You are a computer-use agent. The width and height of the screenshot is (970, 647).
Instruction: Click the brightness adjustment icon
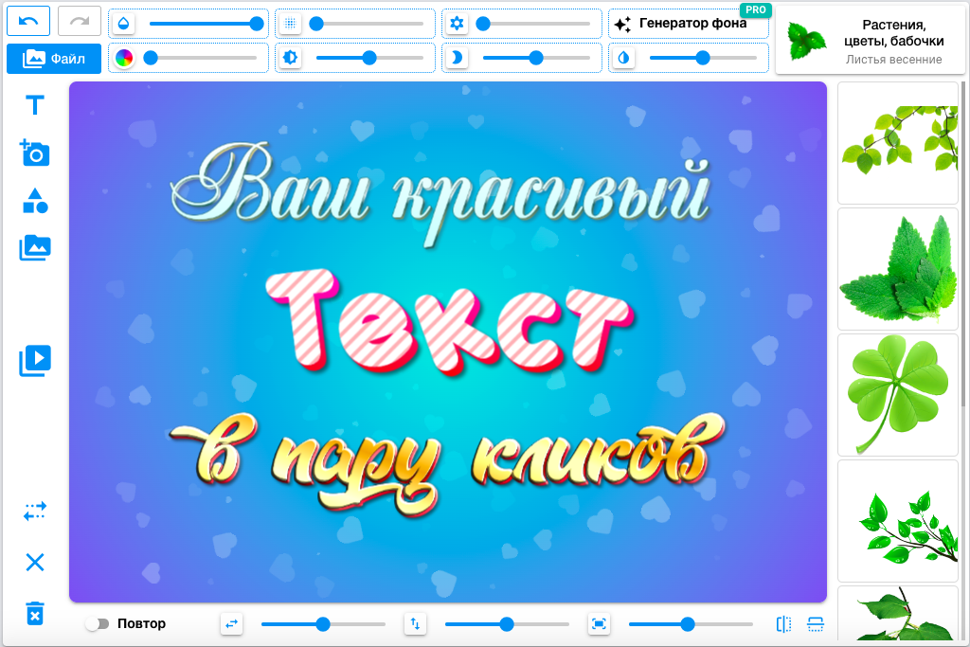click(x=290, y=57)
